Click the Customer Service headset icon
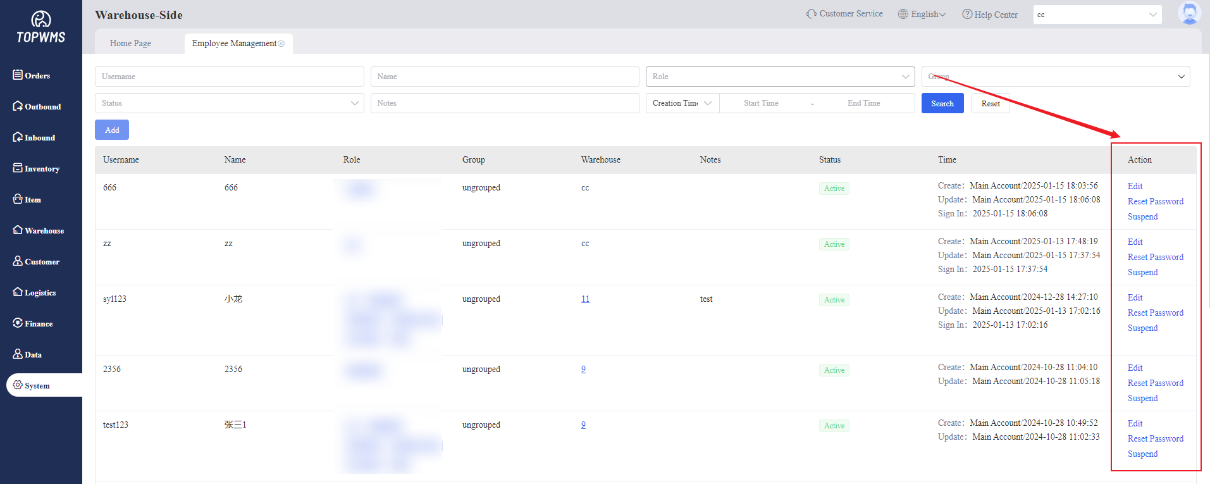 (x=811, y=14)
